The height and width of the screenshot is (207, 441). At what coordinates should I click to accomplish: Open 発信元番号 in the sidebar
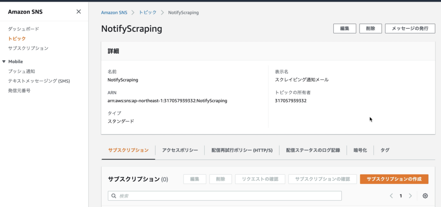coord(19,91)
